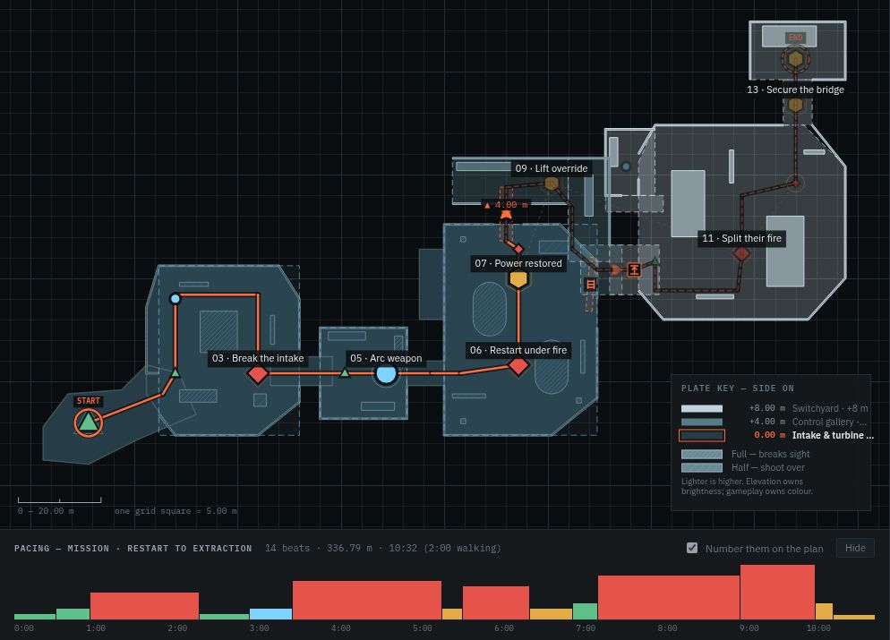Click the '03 · Break the intake' label
The height and width of the screenshot is (640, 890).
[x=258, y=358]
